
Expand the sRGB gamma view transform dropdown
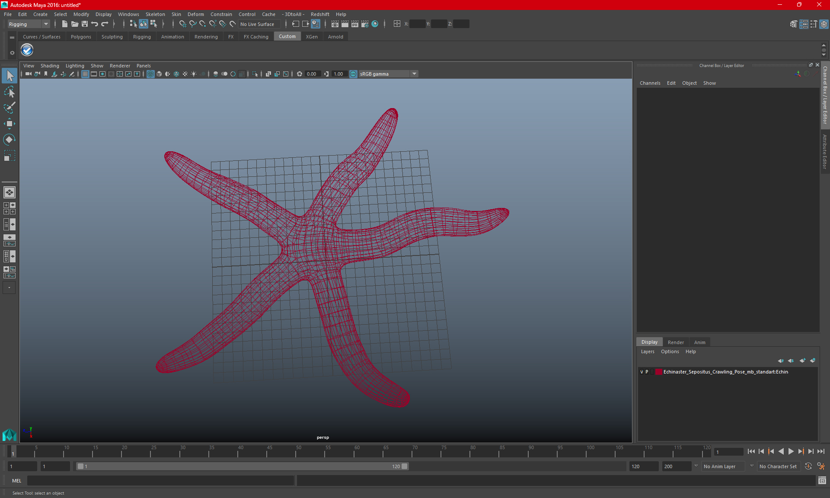414,74
